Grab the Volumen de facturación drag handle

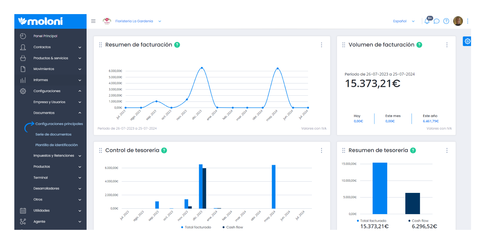click(344, 45)
